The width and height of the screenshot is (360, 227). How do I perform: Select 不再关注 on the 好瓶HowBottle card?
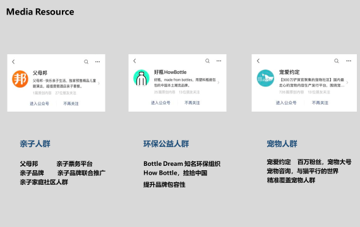click(x=192, y=103)
